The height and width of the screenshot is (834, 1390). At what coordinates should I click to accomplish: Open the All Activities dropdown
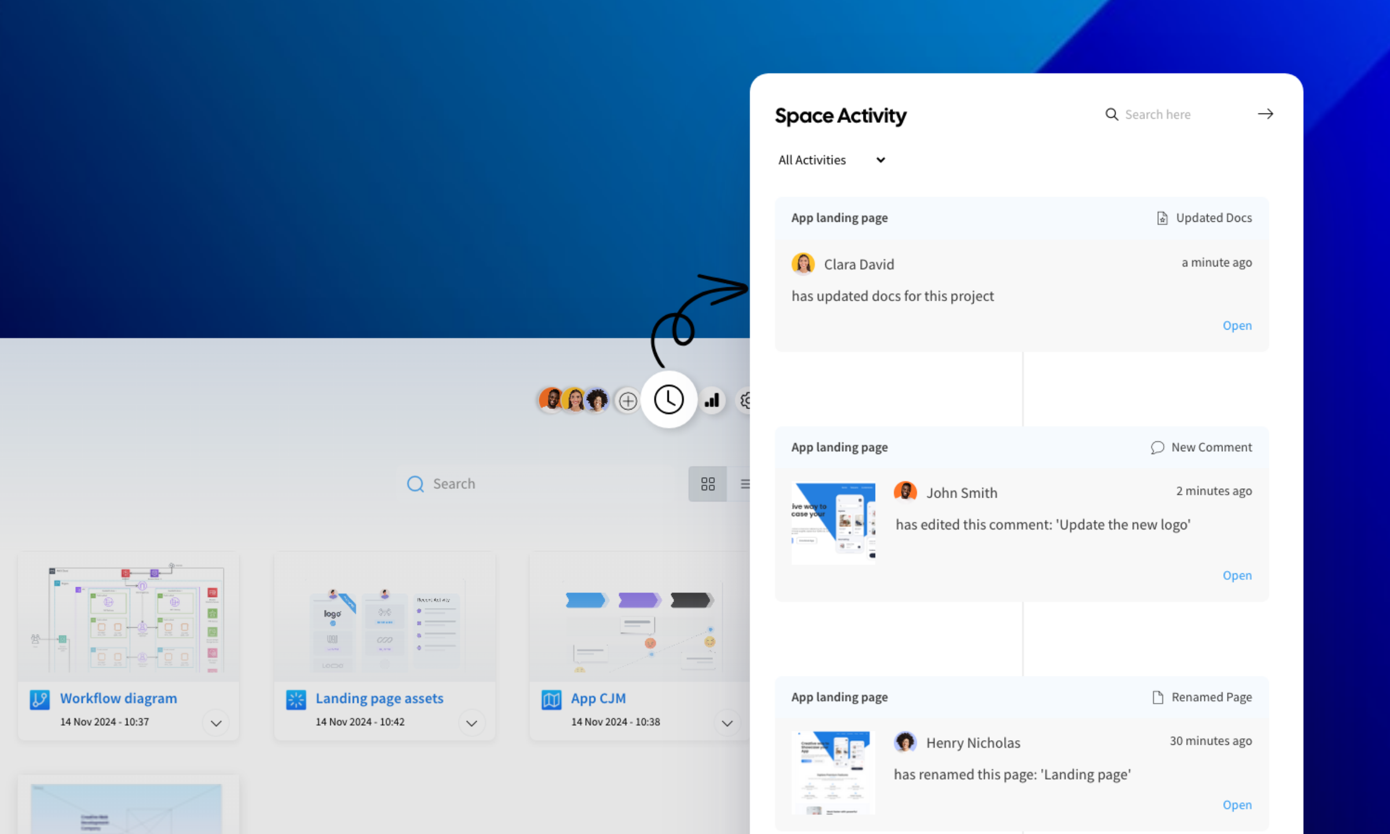pyautogui.click(x=832, y=160)
